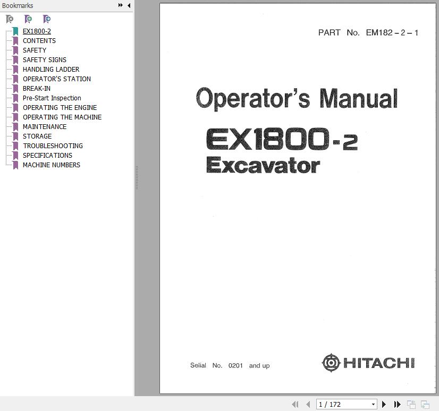Image resolution: width=439 pixels, height=411 pixels.
Task: Click the PART No. EM182-2-1 text
Action: tap(368, 33)
